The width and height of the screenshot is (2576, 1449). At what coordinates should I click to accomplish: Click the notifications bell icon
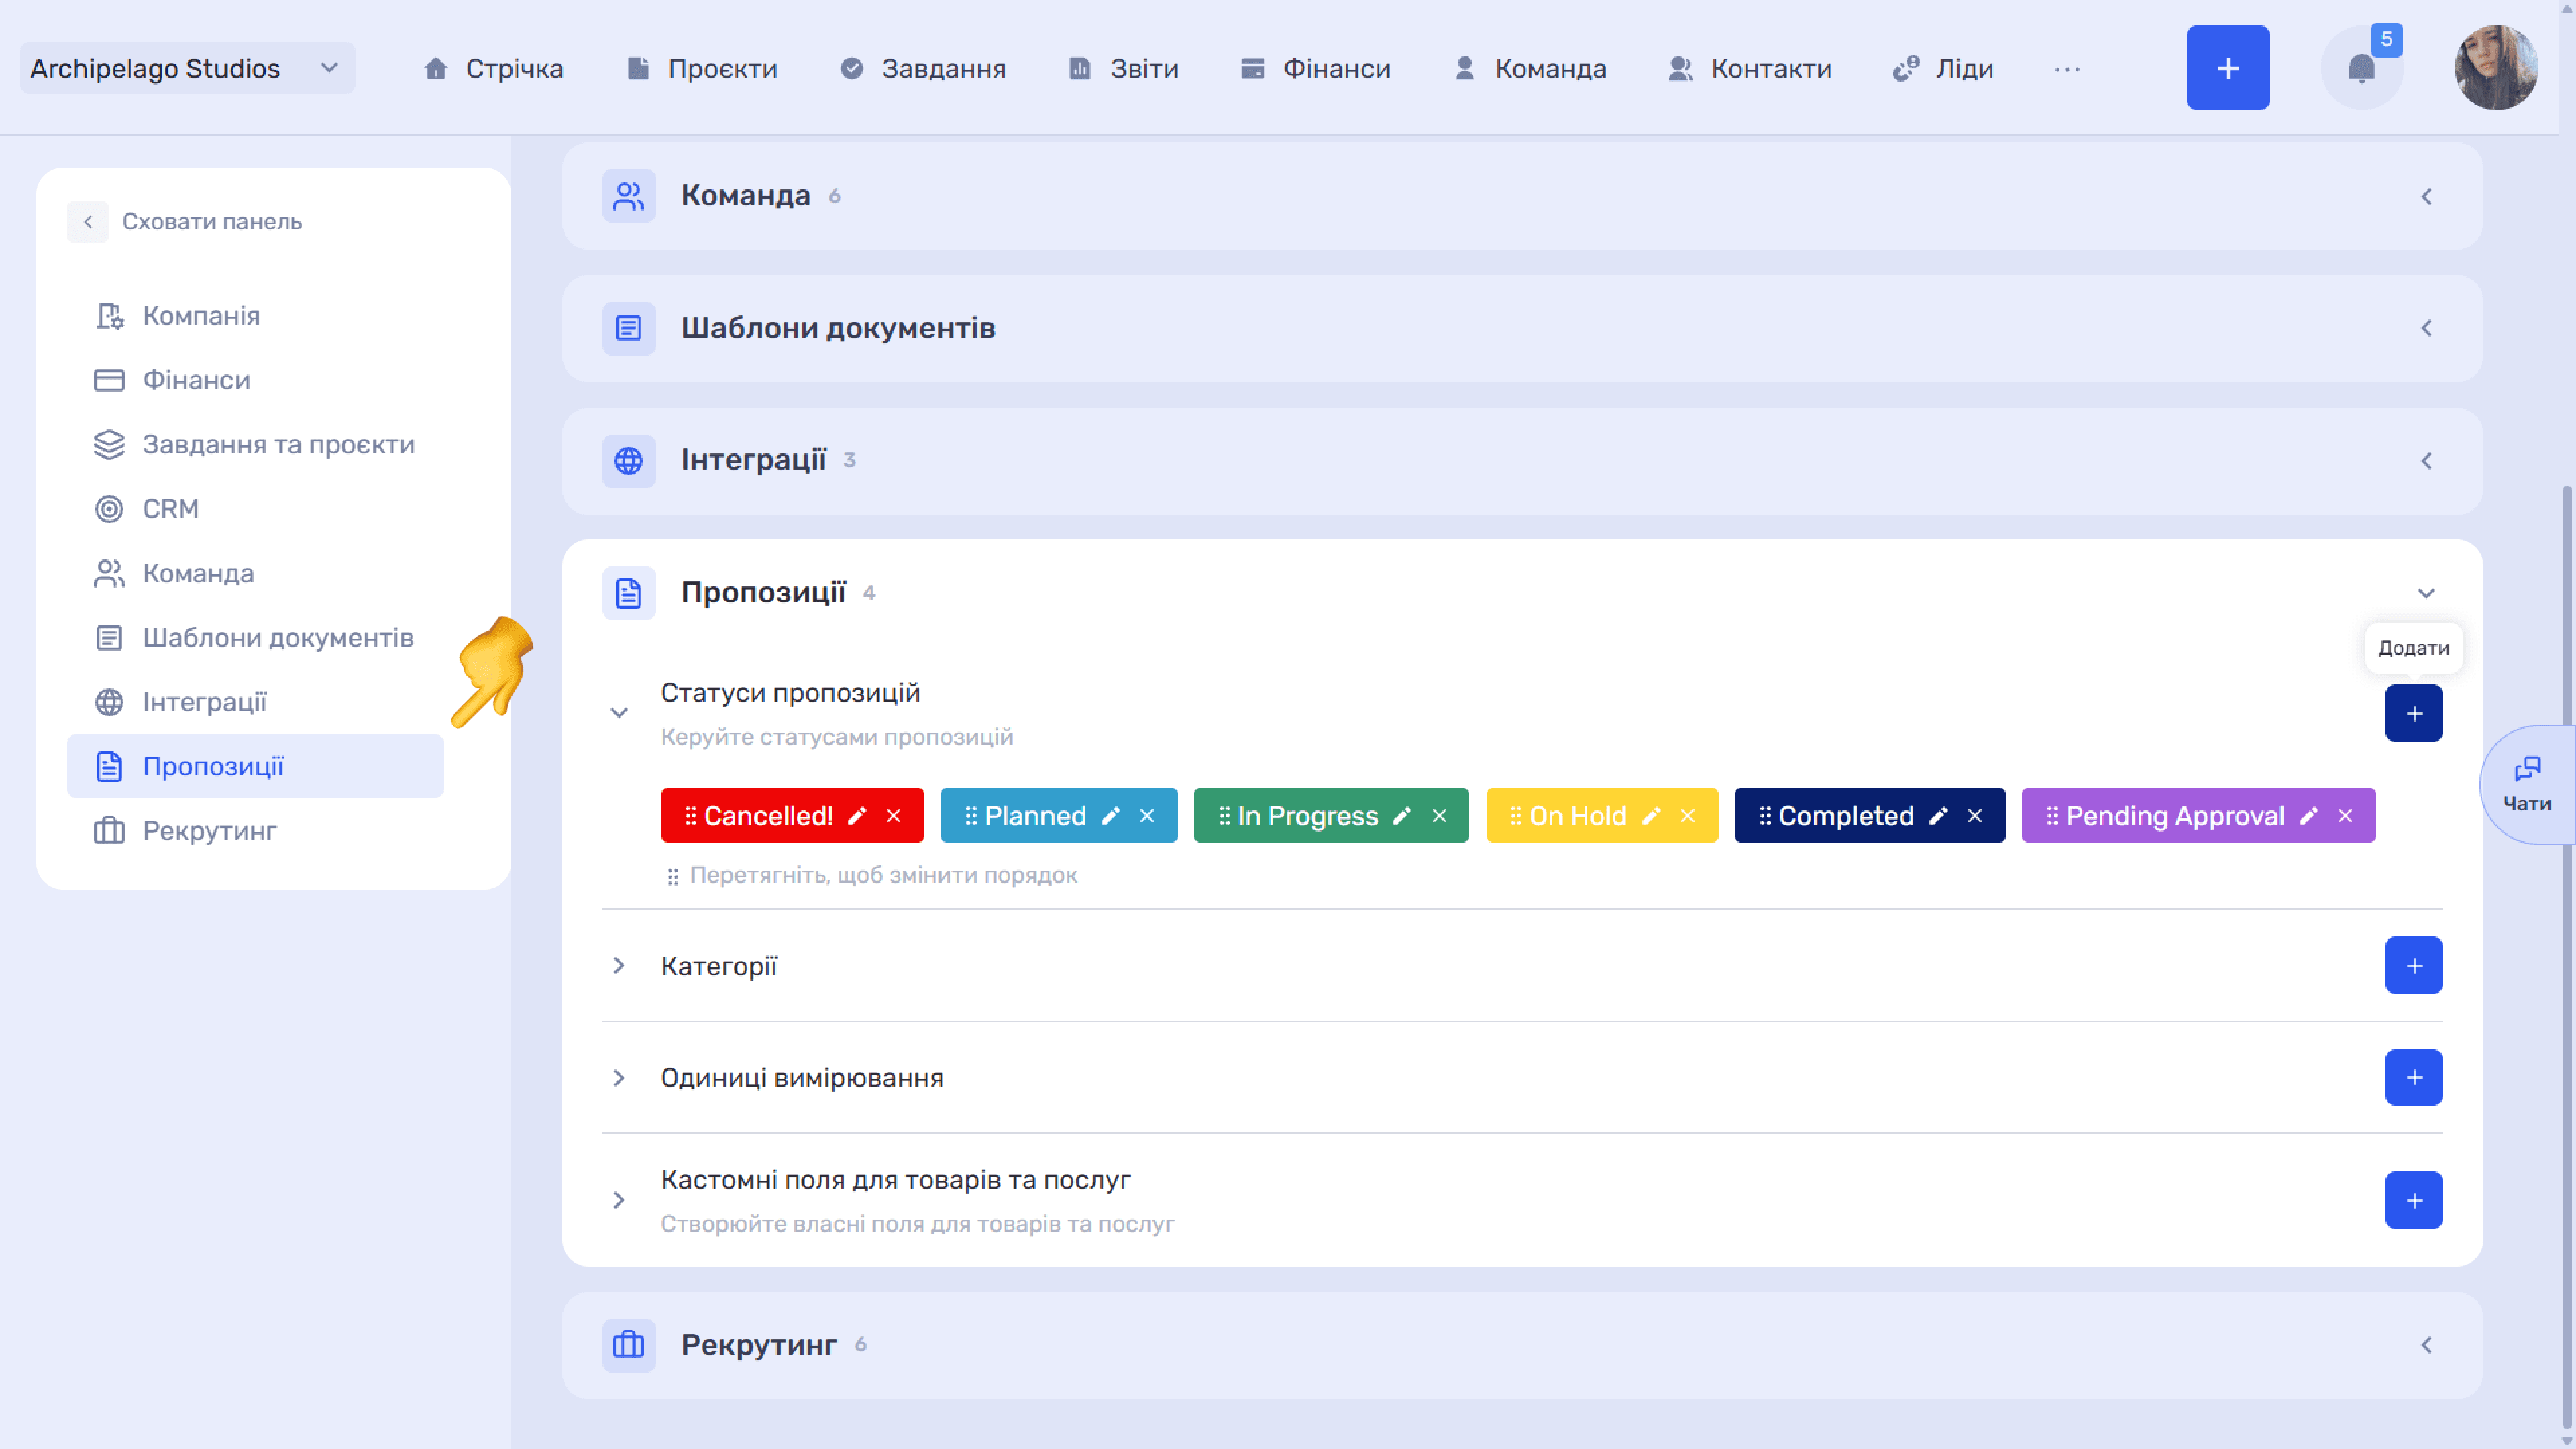(x=2361, y=68)
